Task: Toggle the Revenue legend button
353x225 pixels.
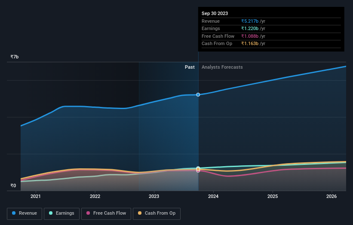Action: (25, 213)
